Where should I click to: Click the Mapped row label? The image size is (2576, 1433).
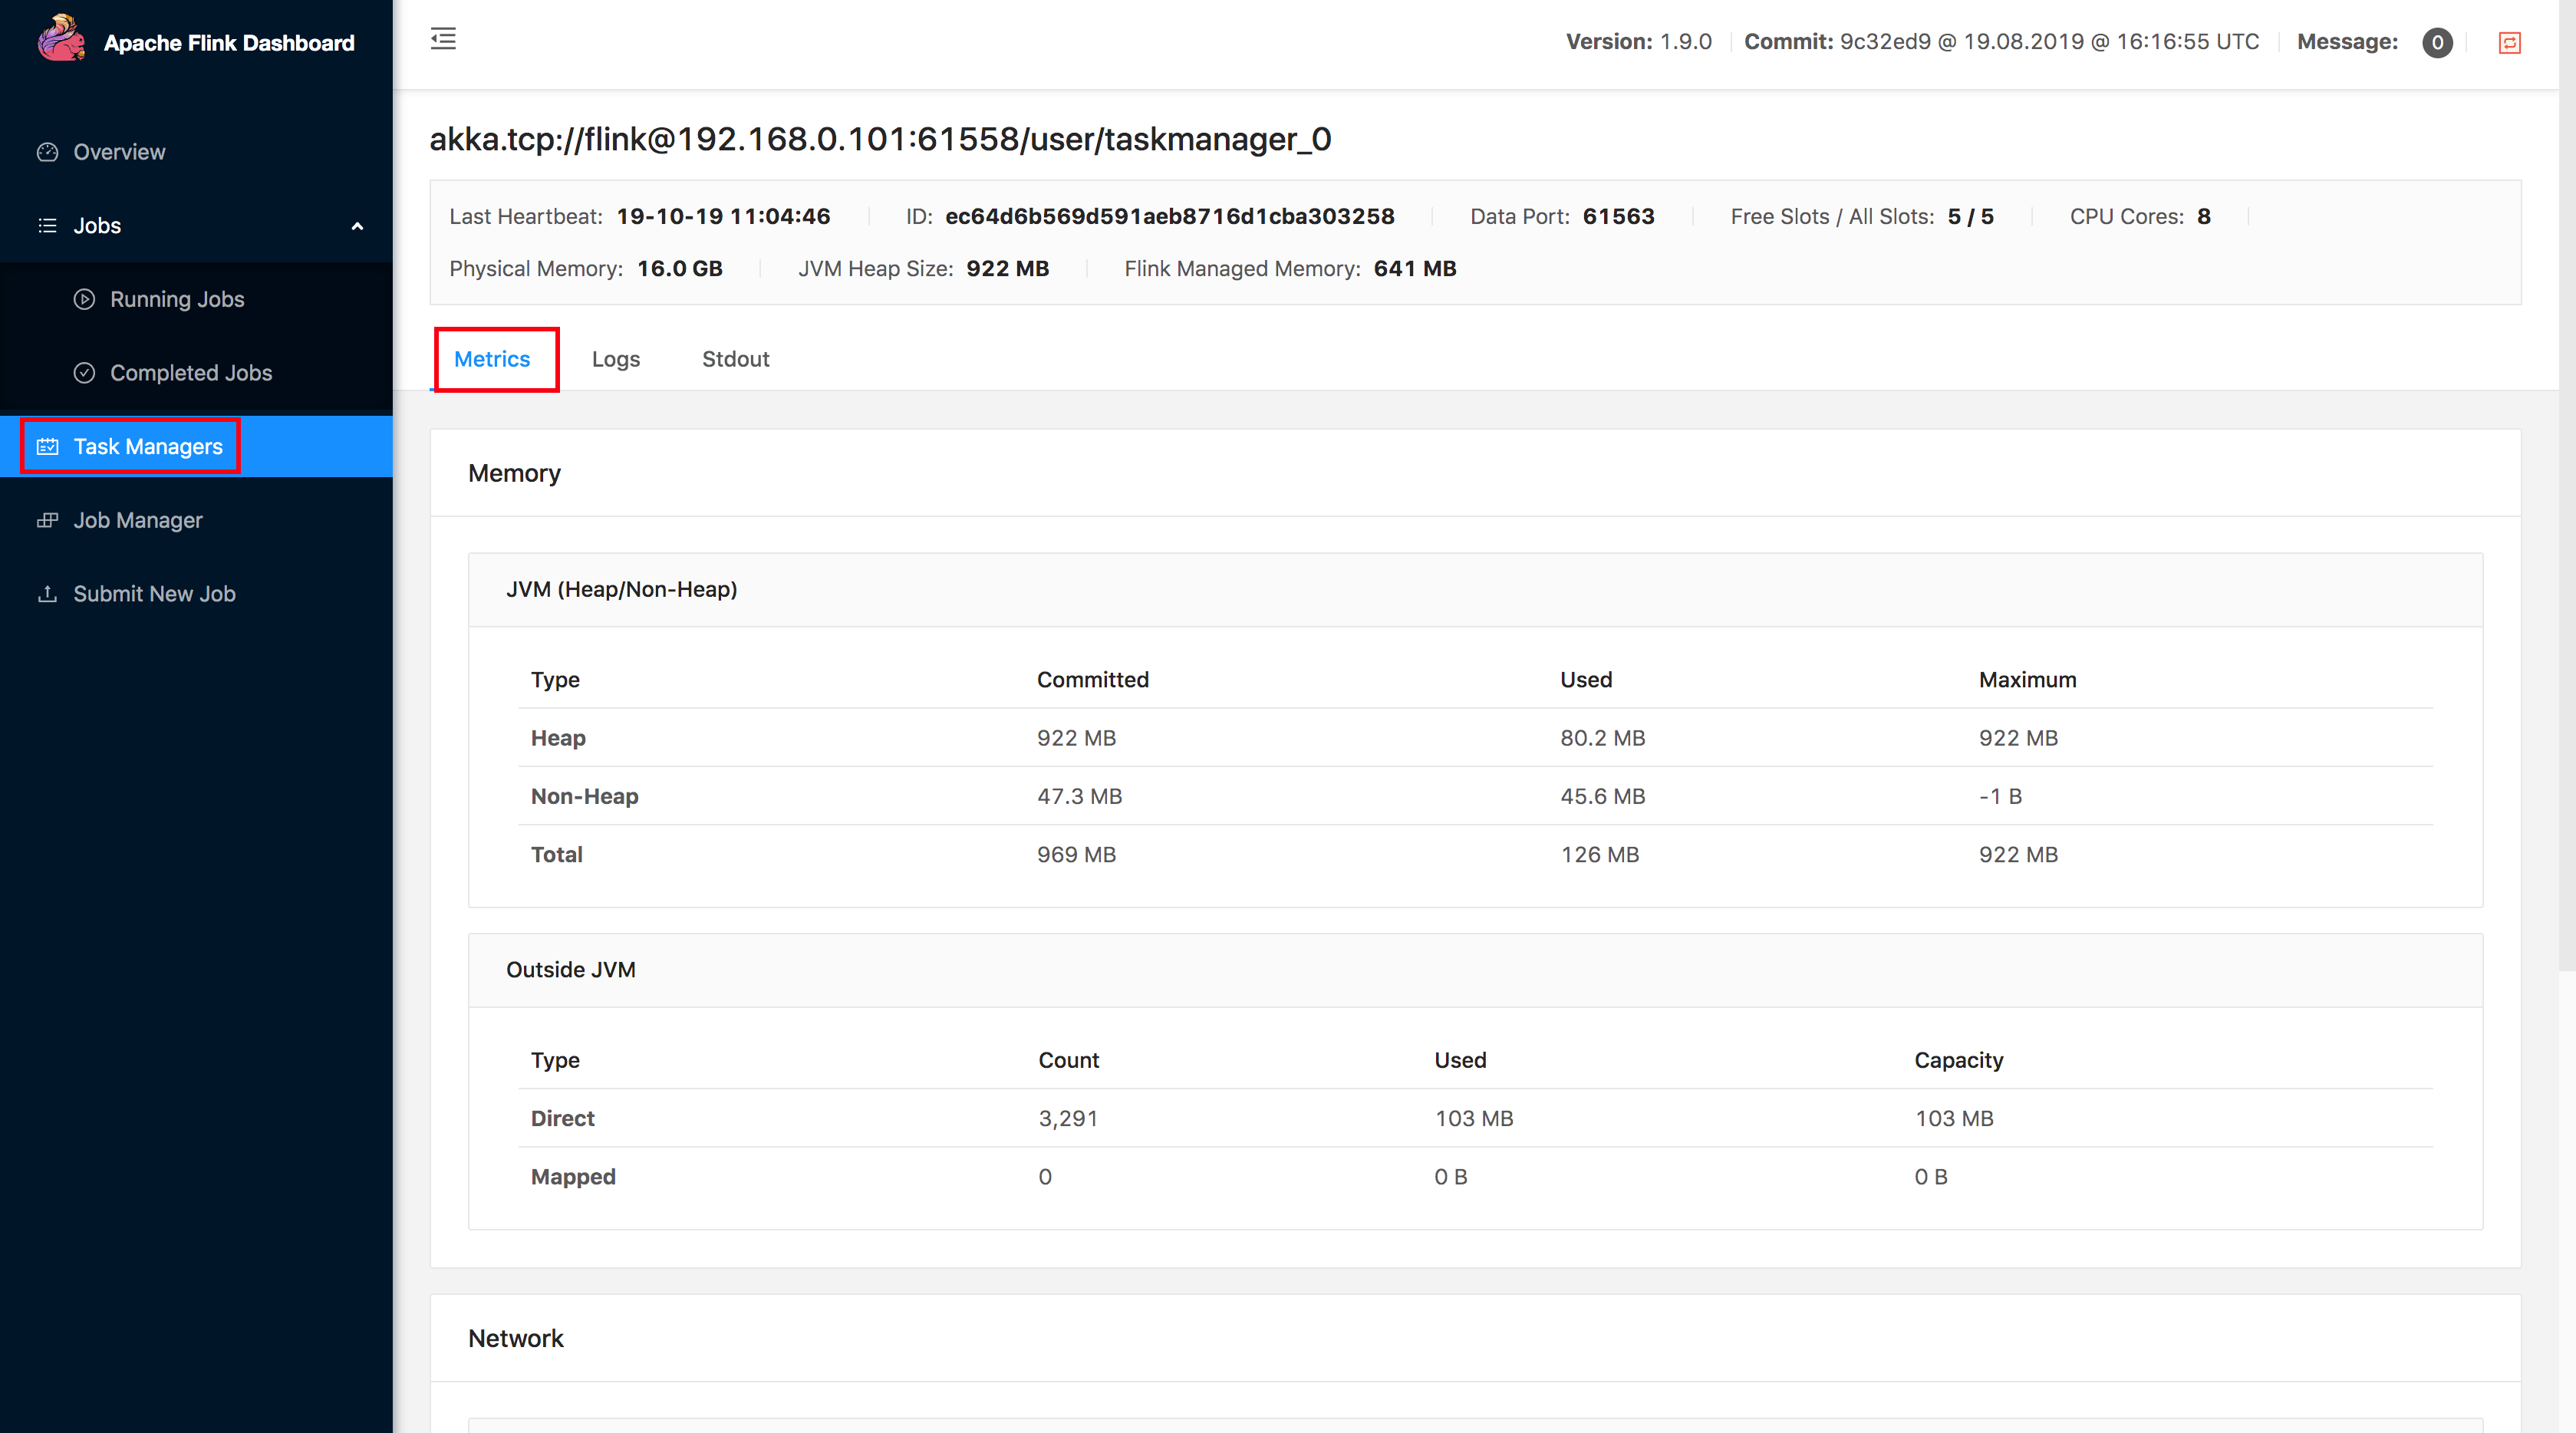tap(573, 1176)
